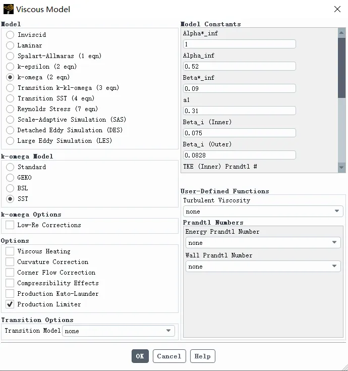Open the Transition Model dropdown
348x371 pixels.
pos(119,331)
